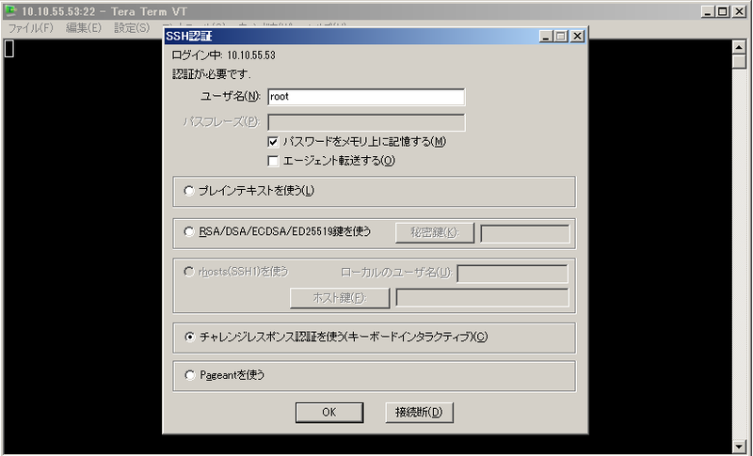The image size is (753, 456).
Task: Focus the ユーザ名 input field
Action: (366, 97)
